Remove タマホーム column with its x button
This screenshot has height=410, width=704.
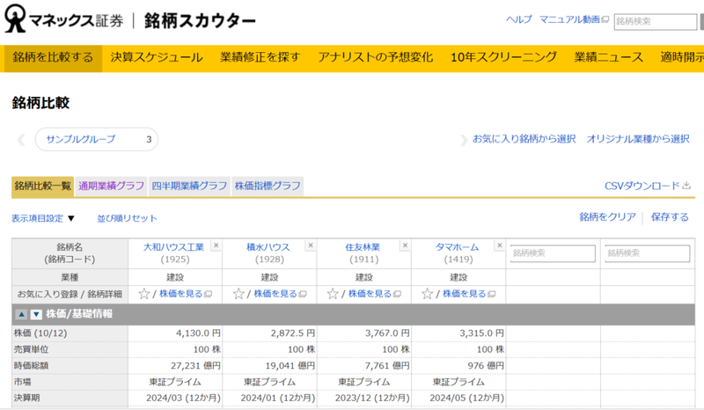[499, 245]
